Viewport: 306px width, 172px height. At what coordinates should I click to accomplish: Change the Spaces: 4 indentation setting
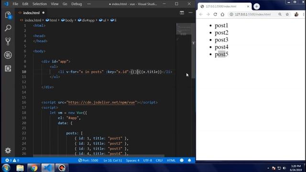coord(132,161)
